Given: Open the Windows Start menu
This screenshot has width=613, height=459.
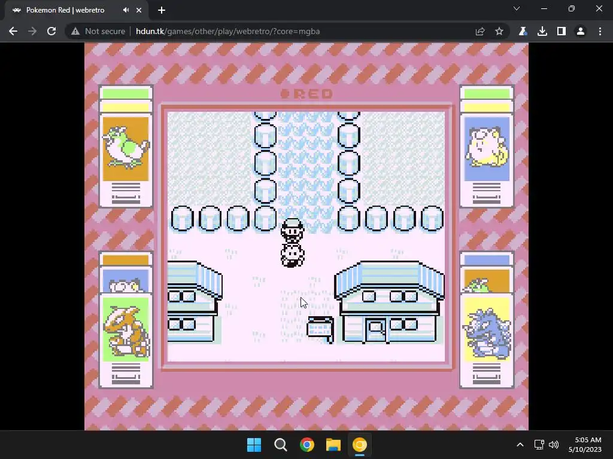Looking at the screenshot, I should point(254,445).
